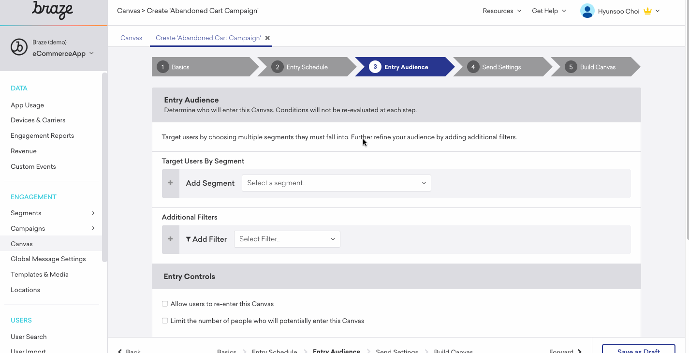
Task: Open Canvas in the sidebar
Action: pyautogui.click(x=51, y=244)
